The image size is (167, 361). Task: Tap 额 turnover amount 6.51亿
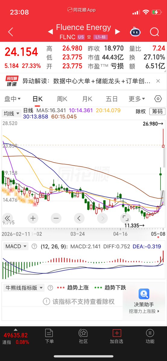coord(155,66)
